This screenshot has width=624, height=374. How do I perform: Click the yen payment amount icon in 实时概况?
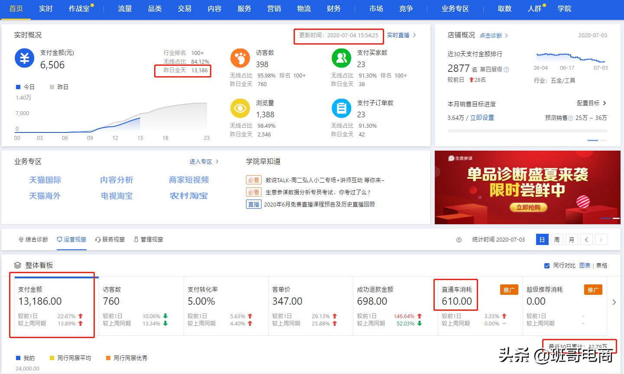[x=24, y=58]
